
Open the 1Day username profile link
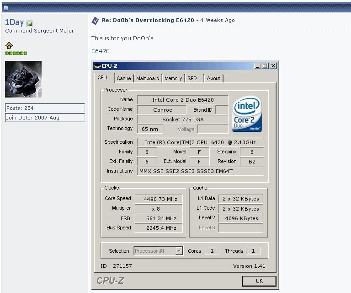[x=14, y=23]
